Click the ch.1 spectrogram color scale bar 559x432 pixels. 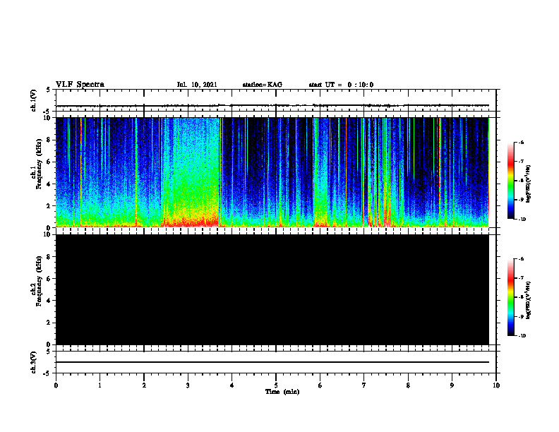click(x=510, y=181)
